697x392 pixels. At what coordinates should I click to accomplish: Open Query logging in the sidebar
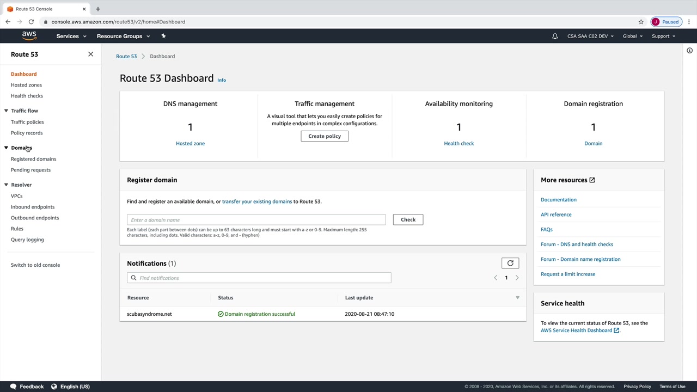click(x=27, y=240)
